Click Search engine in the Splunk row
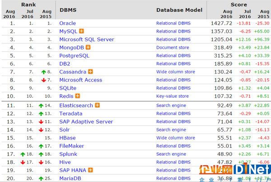This screenshot has width=271, height=182. click(171, 154)
